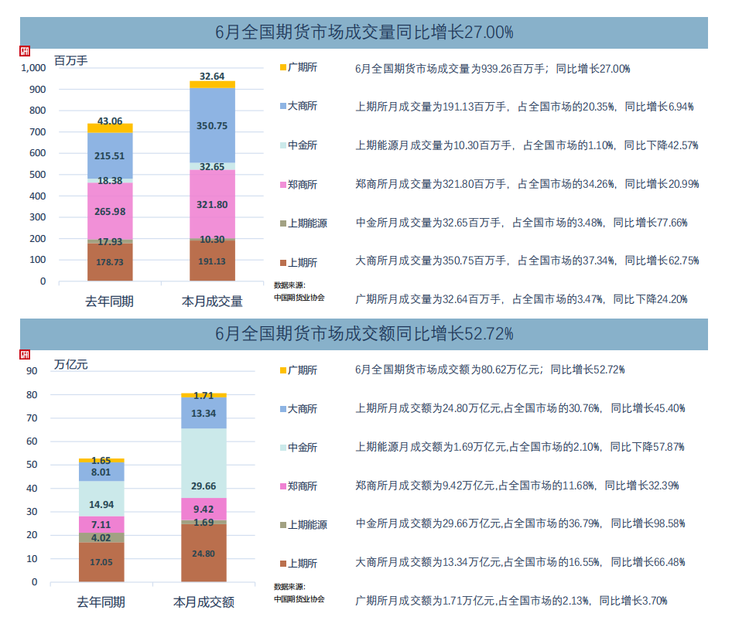The height and width of the screenshot is (617, 756).
Task: Click the title banner about turnover growth 52.72%
Action: pos(364,334)
